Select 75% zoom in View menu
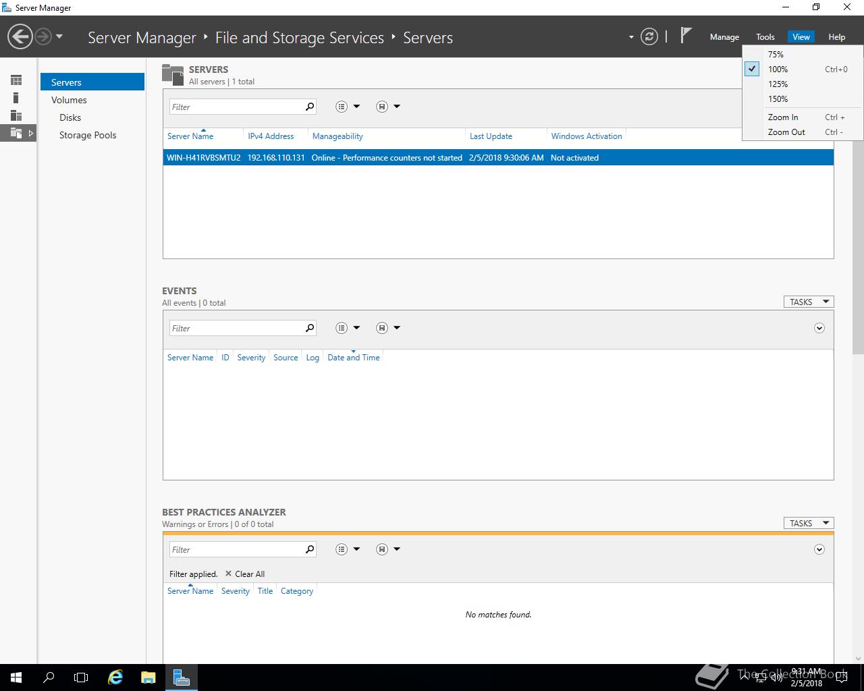Viewport: 864px width, 691px height. pos(803,54)
